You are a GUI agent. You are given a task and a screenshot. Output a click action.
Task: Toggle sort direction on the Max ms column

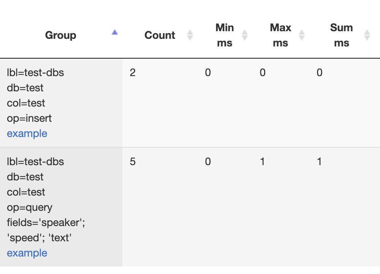point(301,34)
